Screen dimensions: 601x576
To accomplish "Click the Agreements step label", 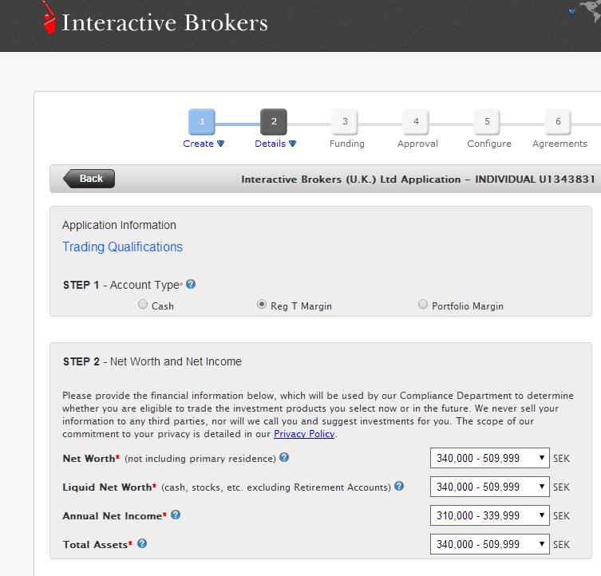I will pyautogui.click(x=559, y=144).
